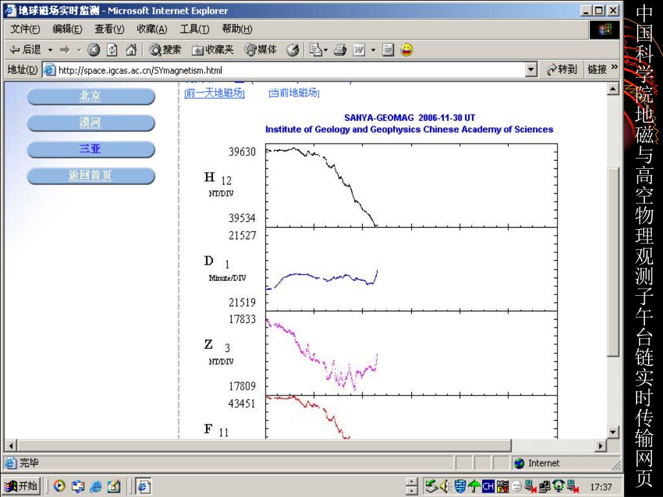Image resolution: width=663 pixels, height=497 pixels.
Task: Click the discuss notepad icon in toolbar
Action: click(388, 50)
